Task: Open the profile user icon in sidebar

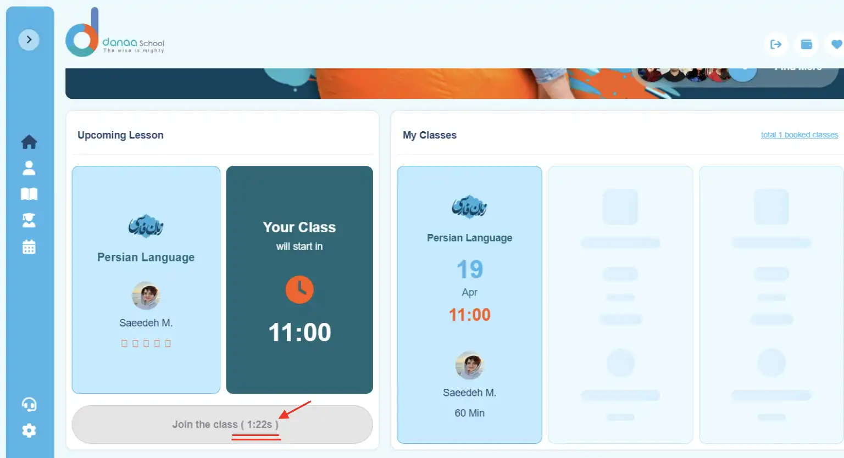Action: (x=29, y=168)
